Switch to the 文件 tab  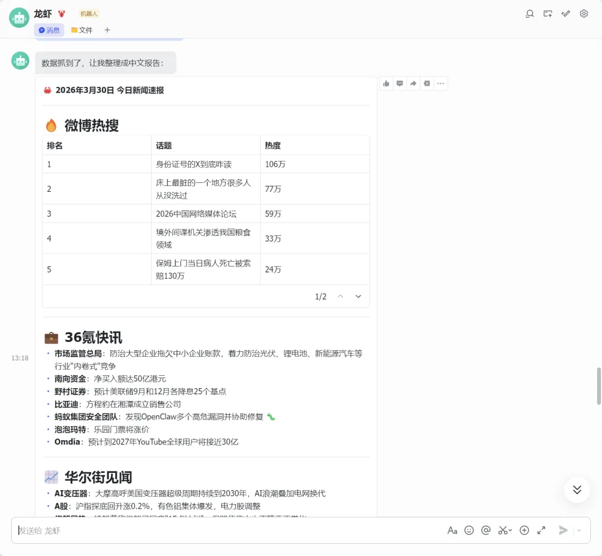coord(82,30)
